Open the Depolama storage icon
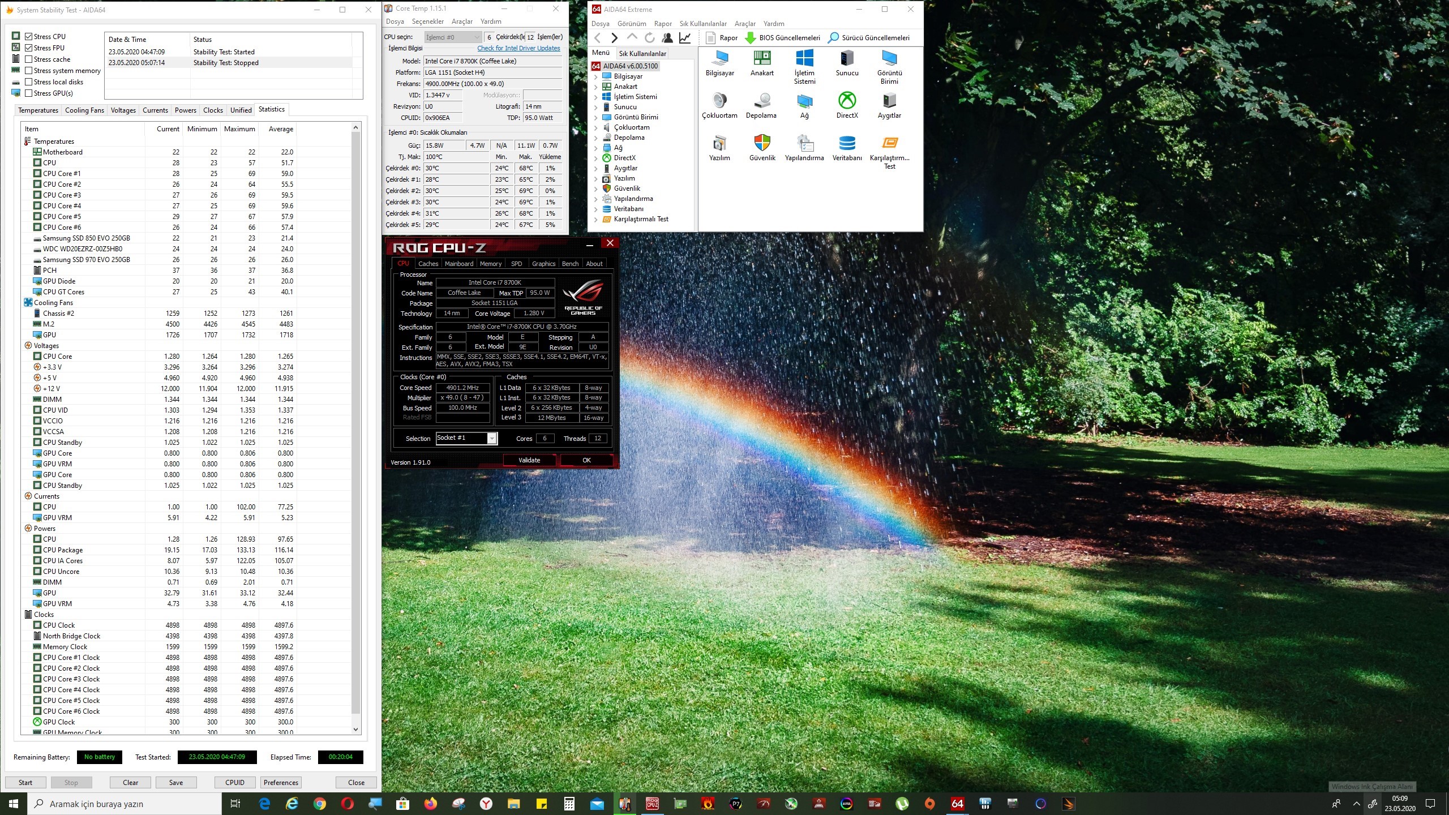Screen dimensions: 1449x815 click(761, 105)
